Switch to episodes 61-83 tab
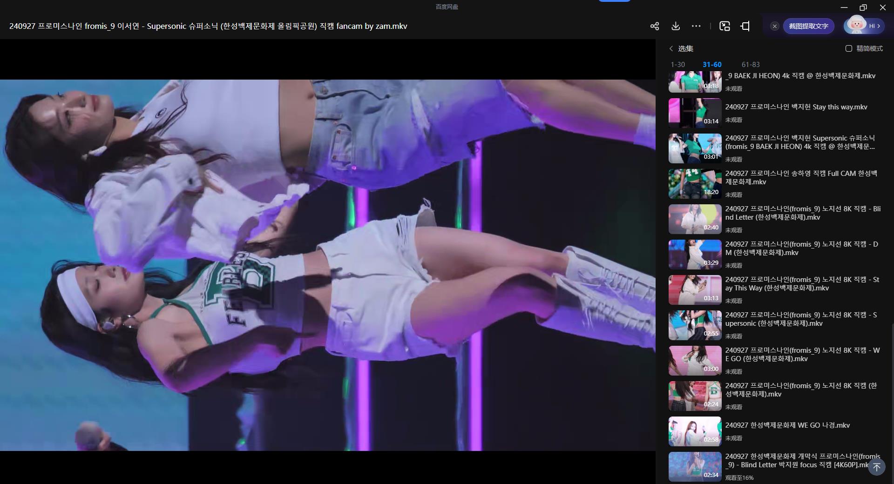894x484 pixels. tap(750, 65)
